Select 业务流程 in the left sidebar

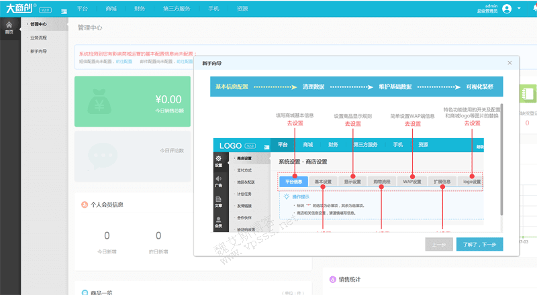coord(38,38)
